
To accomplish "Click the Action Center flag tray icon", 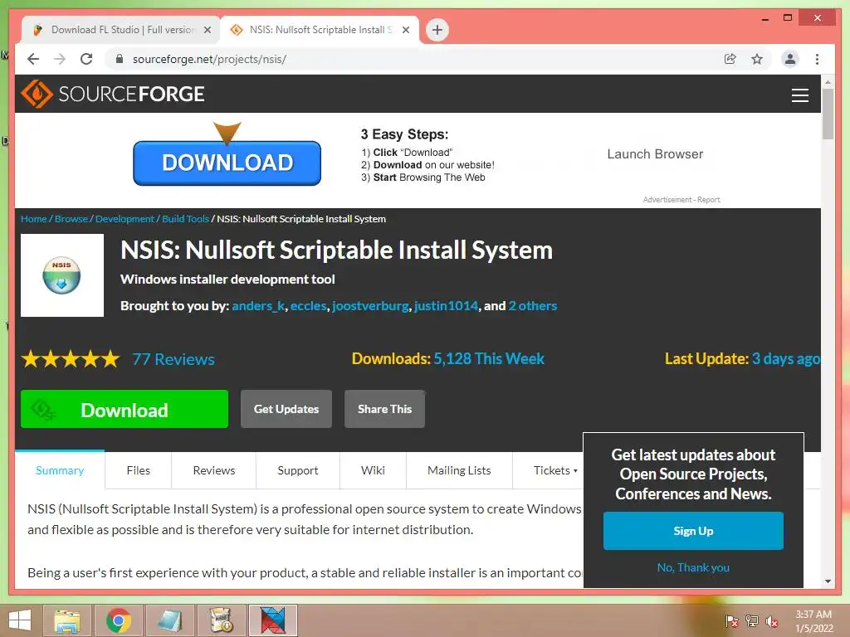I will (x=732, y=621).
